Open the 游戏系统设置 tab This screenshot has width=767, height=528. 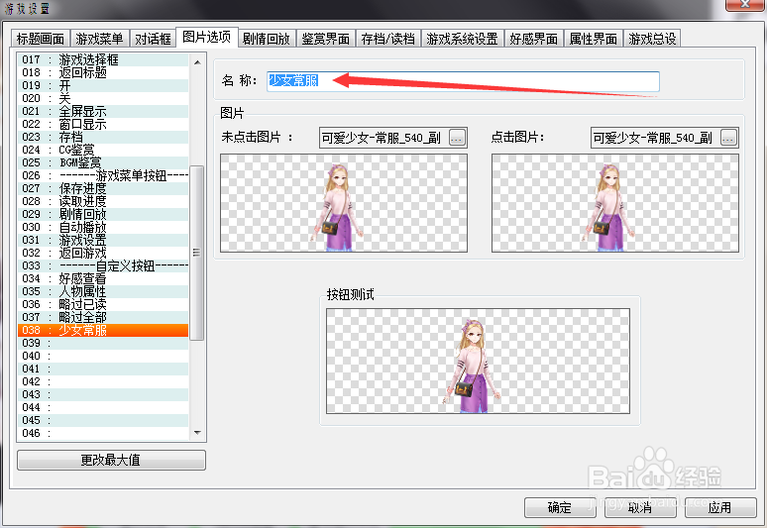pyautogui.click(x=462, y=39)
